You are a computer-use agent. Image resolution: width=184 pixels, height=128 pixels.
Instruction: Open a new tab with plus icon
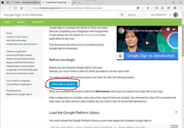pyautogui.click(x=74, y=3)
